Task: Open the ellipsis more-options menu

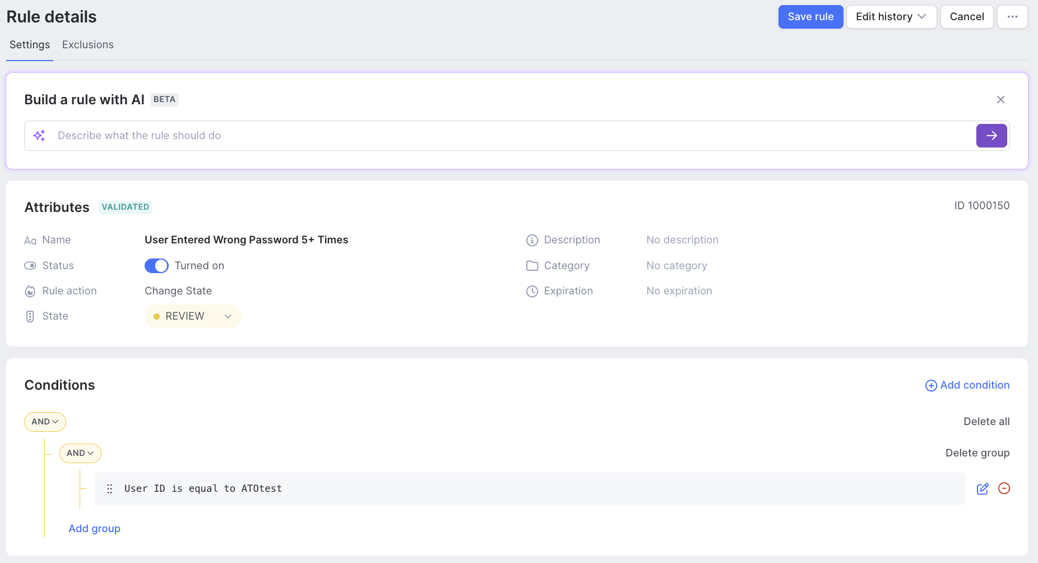Action: coord(1013,16)
